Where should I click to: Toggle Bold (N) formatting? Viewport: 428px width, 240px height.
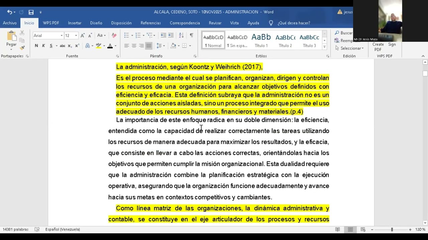(36, 46)
